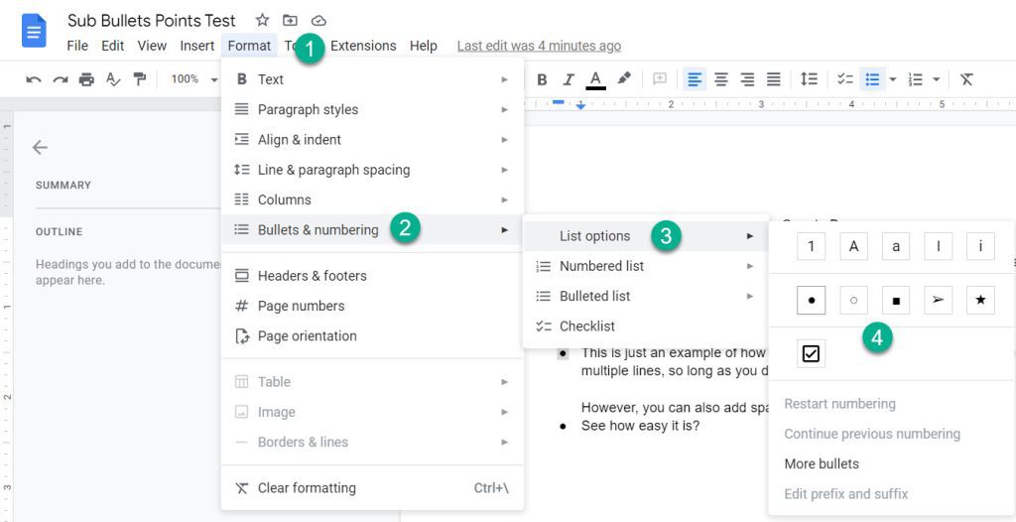Click the clear formatting toolbar icon
Viewport: 1016px width, 522px height.
coord(966,79)
